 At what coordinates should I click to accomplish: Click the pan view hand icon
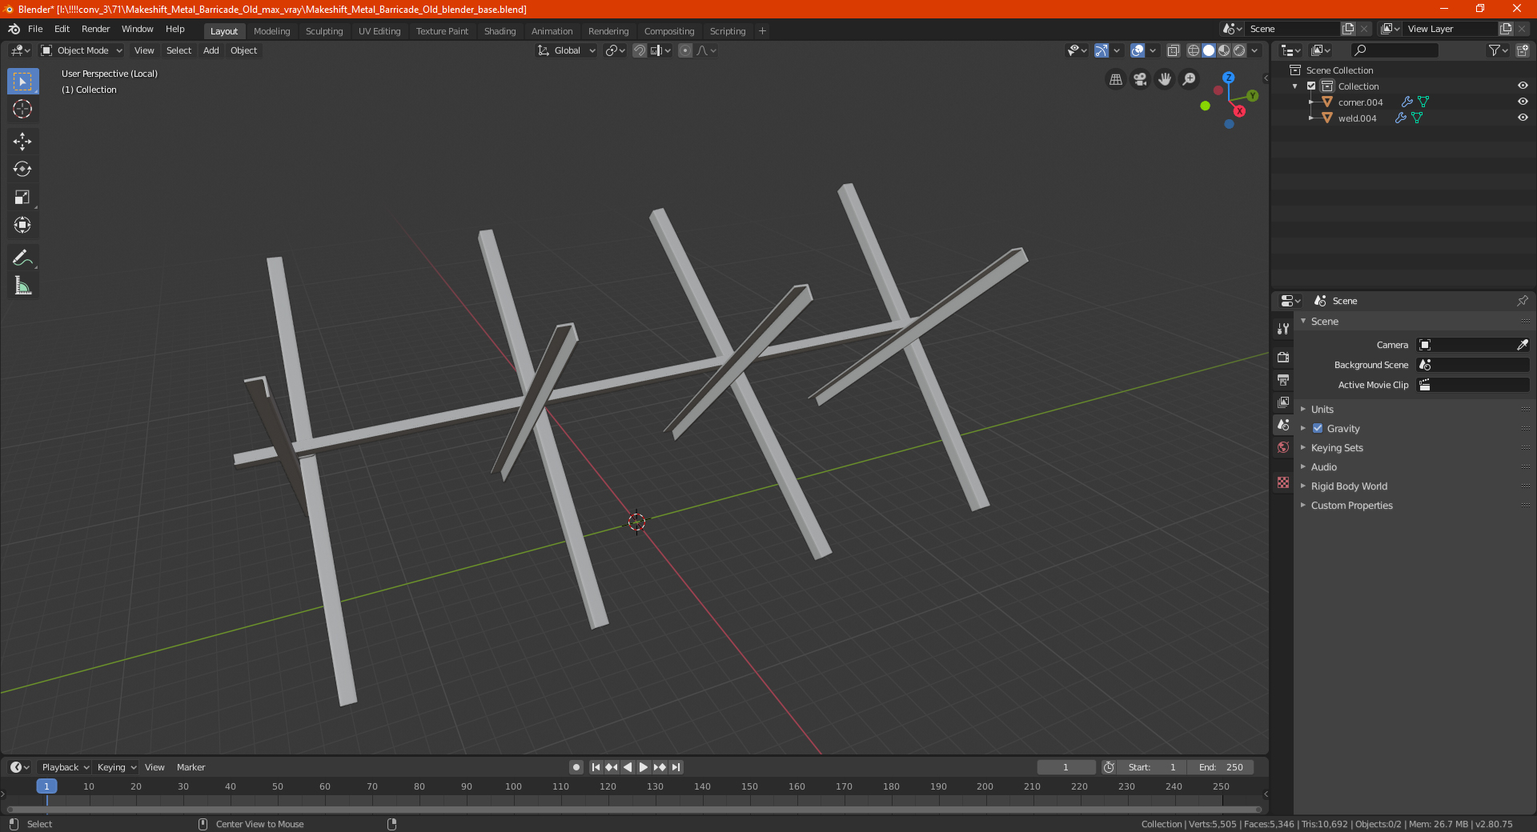(1165, 79)
